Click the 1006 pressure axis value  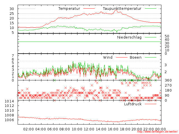tap(9, 120)
